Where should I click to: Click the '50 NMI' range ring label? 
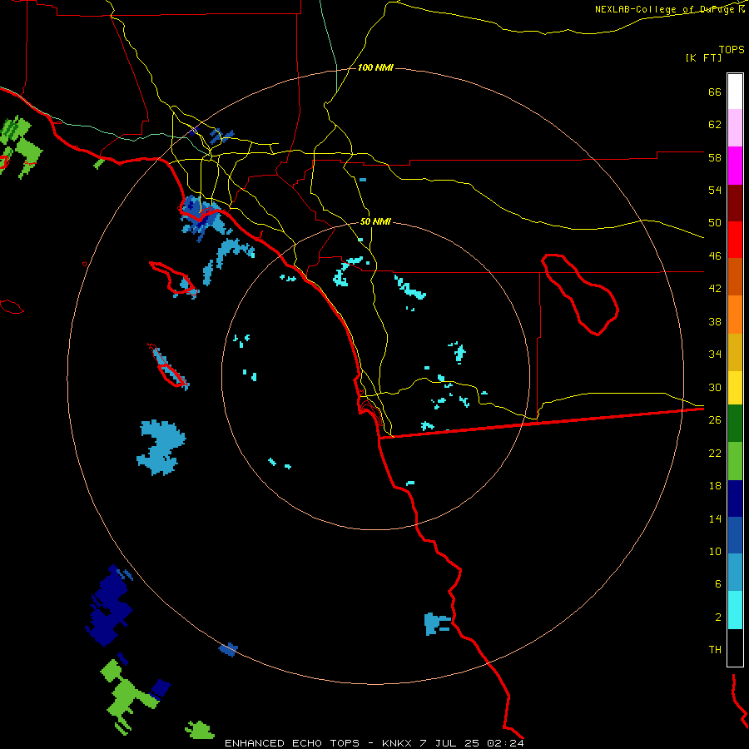(375, 221)
